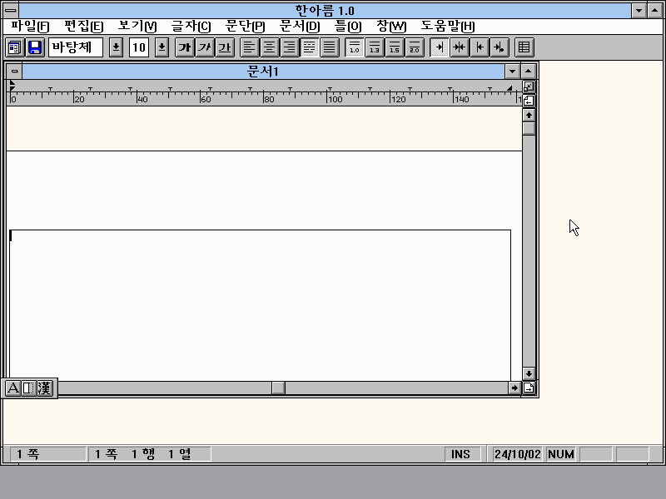
Task: Click the document template icon in toolbar
Action: click(14, 47)
